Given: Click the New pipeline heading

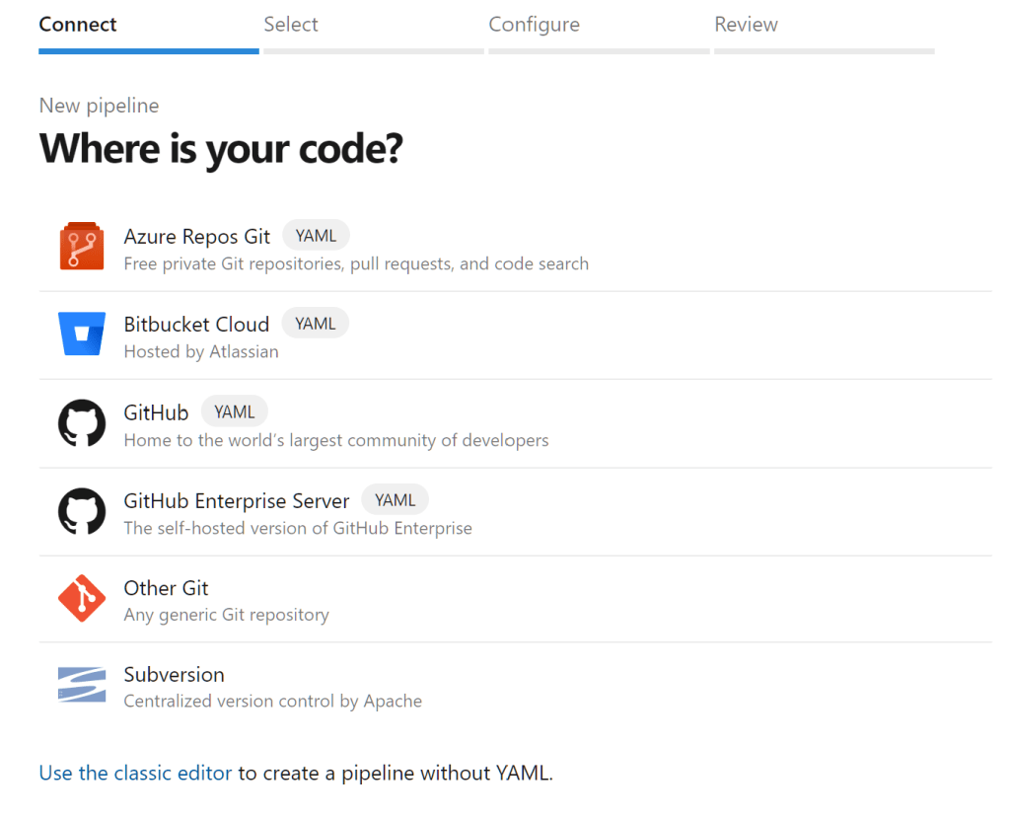Looking at the screenshot, I should pyautogui.click(x=99, y=106).
